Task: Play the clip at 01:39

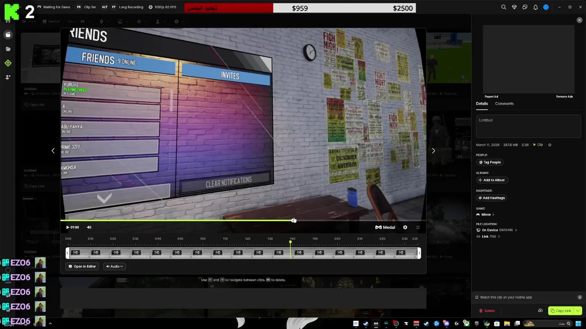Action: [68, 227]
